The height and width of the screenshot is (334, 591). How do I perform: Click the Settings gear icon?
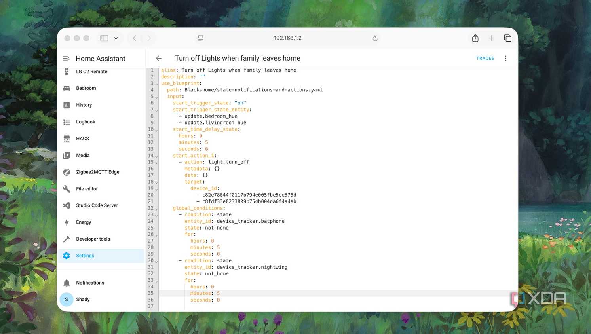tap(67, 256)
